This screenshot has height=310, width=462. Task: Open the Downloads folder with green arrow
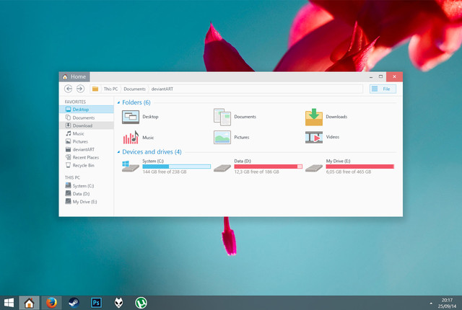tap(314, 117)
